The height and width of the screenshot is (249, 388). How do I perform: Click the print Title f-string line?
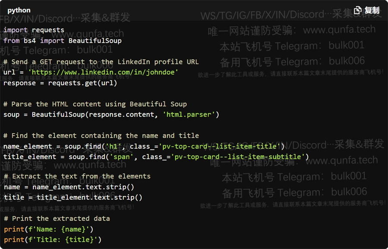point(53,240)
